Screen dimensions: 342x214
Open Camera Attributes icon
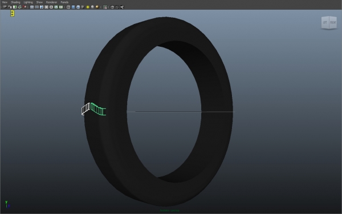10,7
